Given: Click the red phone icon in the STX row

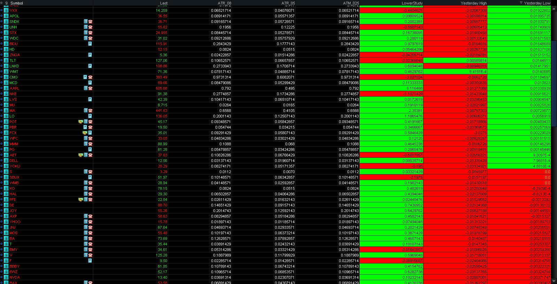Looking at the screenshot, I should coord(90,33).
